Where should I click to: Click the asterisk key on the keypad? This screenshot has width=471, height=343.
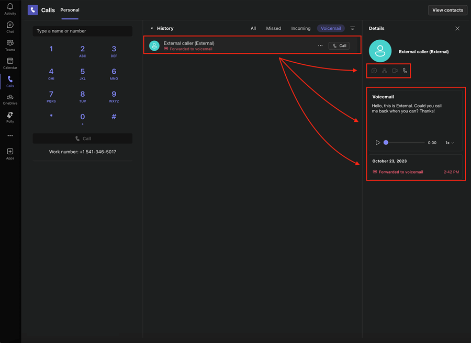[x=51, y=117]
